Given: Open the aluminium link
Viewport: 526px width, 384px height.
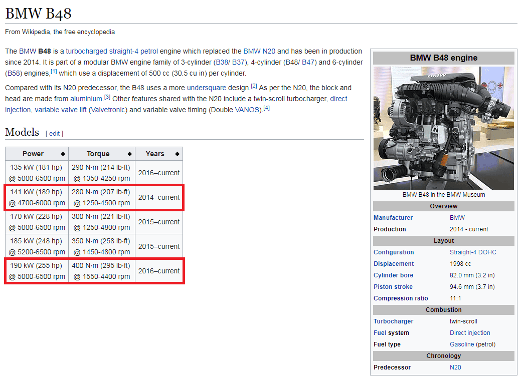Looking at the screenshot, I should point(86,99).
